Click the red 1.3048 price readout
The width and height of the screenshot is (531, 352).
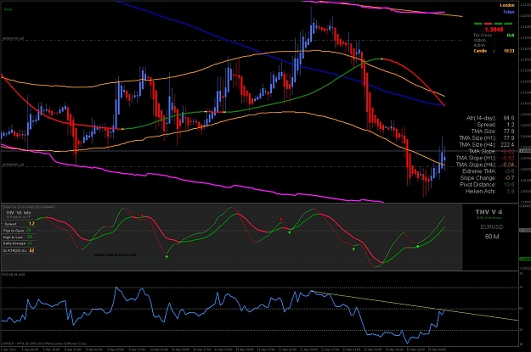click(494, 30)
